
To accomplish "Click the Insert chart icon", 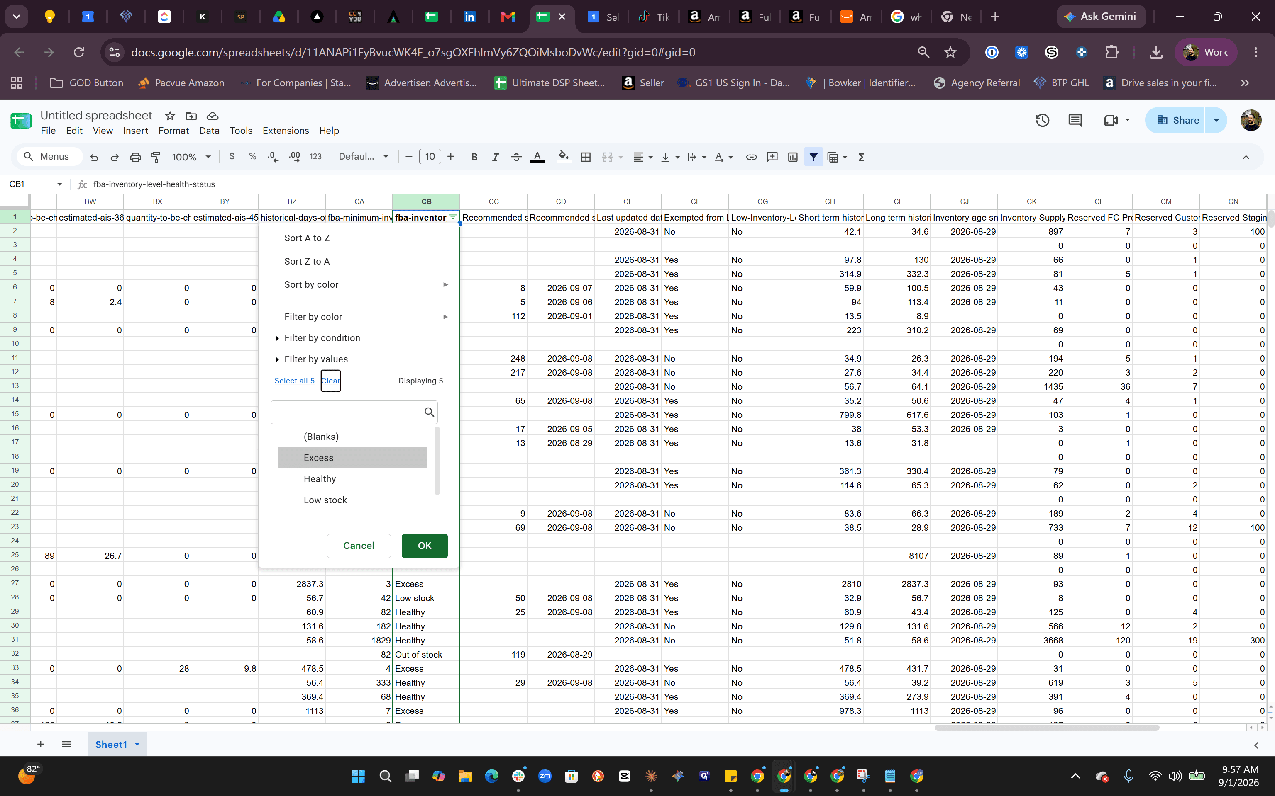I will tap(792, 157).
